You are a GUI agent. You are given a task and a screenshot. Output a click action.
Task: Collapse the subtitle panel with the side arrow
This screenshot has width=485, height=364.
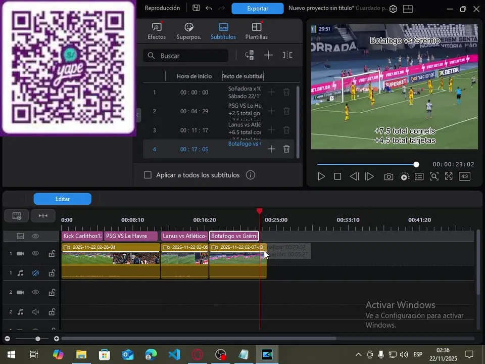pos(138,115)
